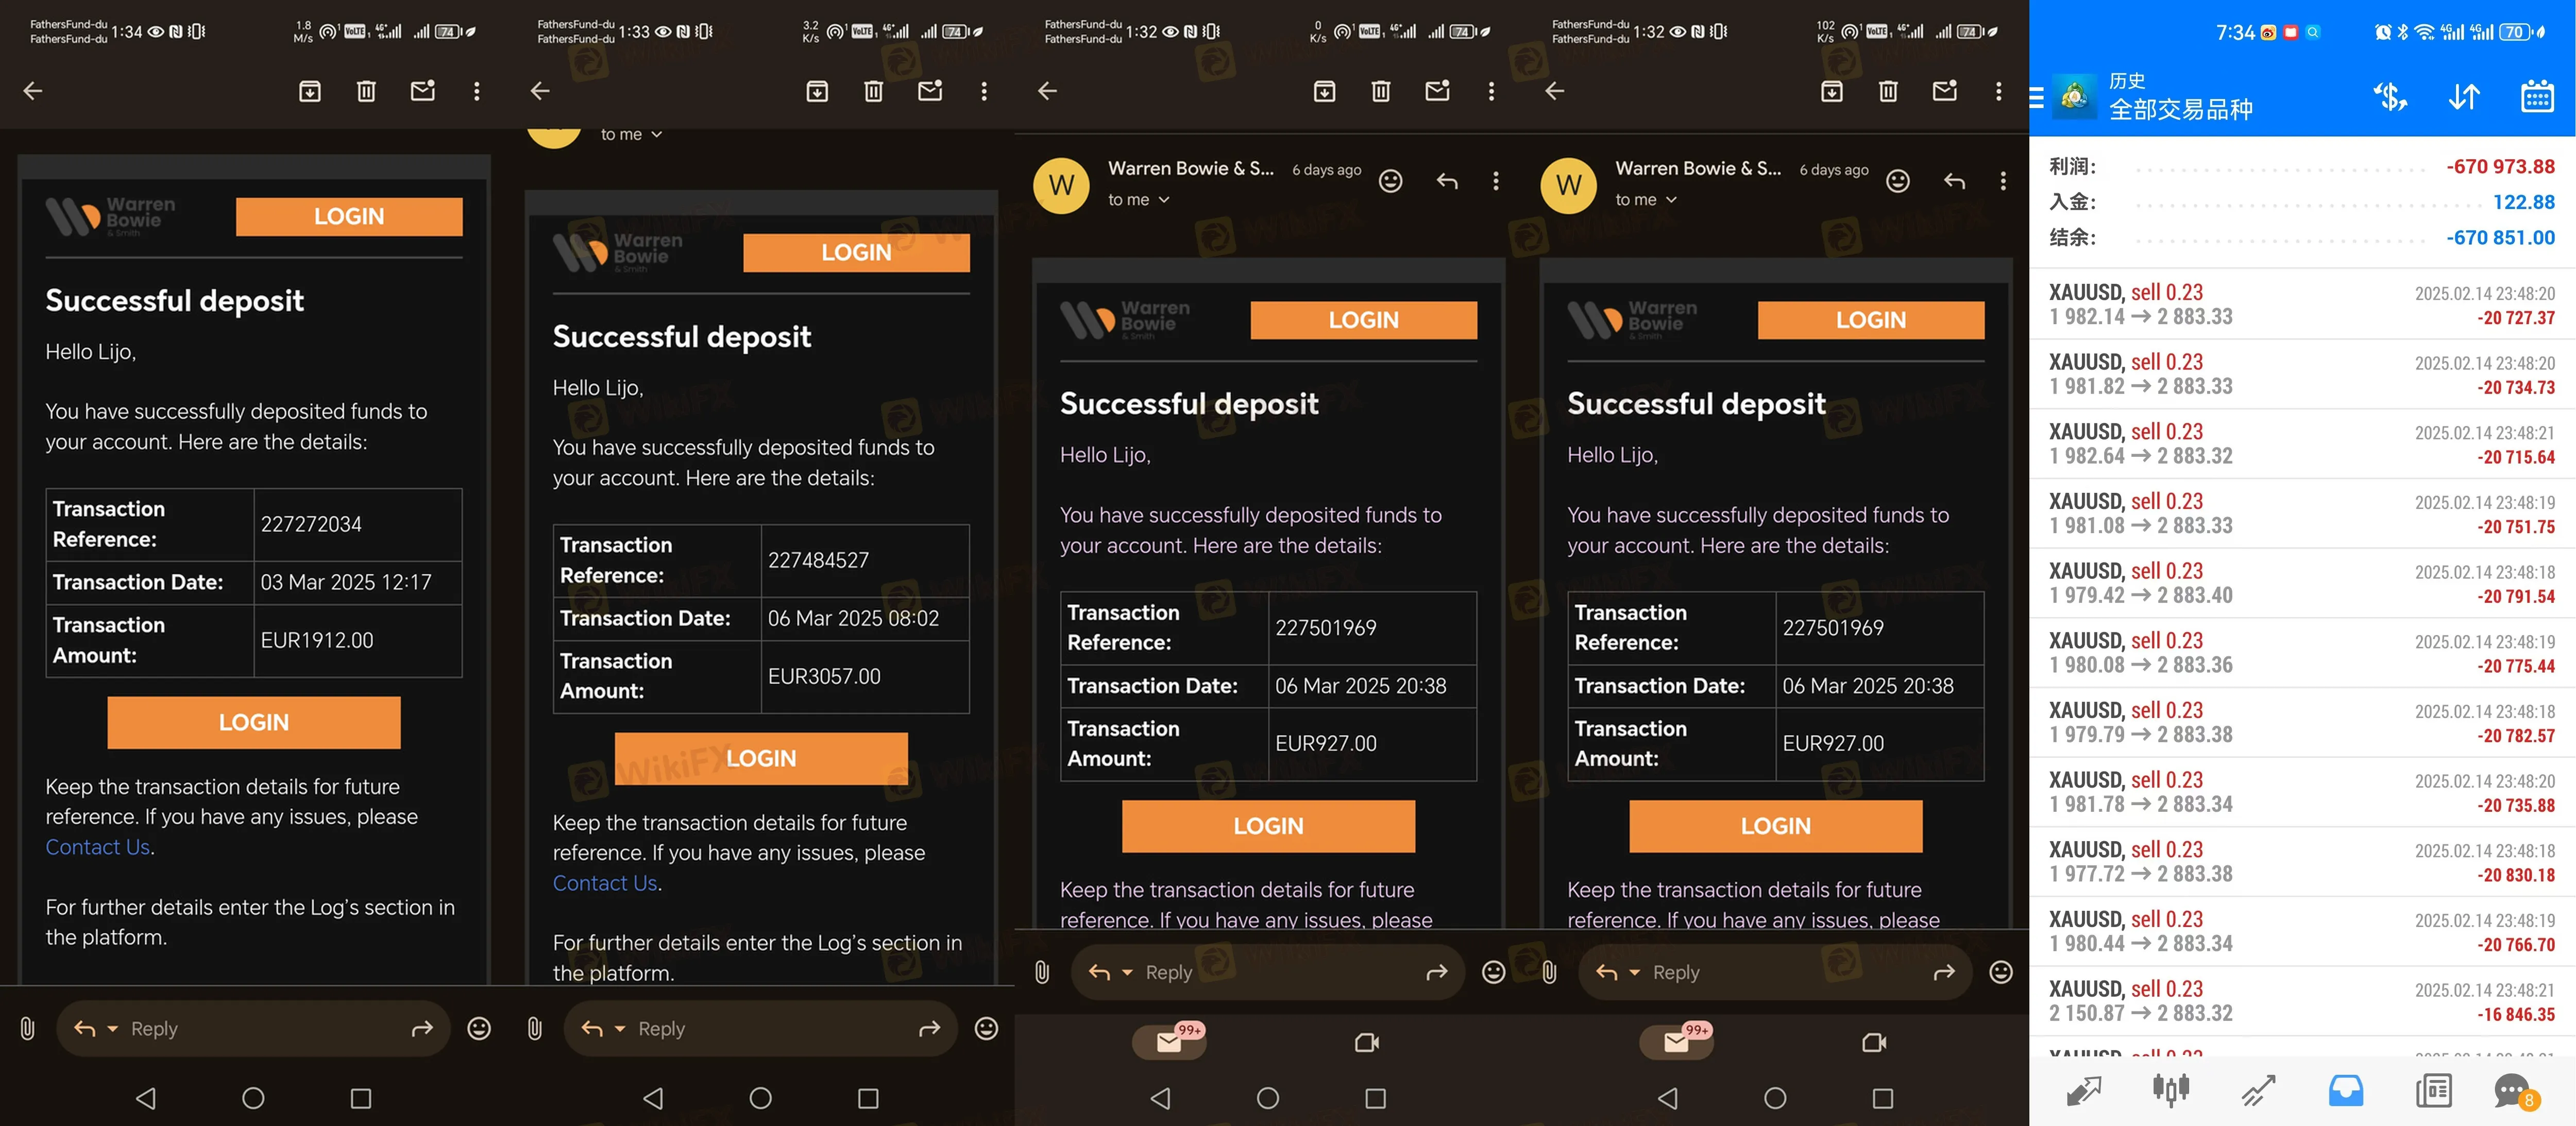Archive the EUR3057.00 deposit email
The width and height of the screenshot is (2576, 1126).
(x=817, y=91)
